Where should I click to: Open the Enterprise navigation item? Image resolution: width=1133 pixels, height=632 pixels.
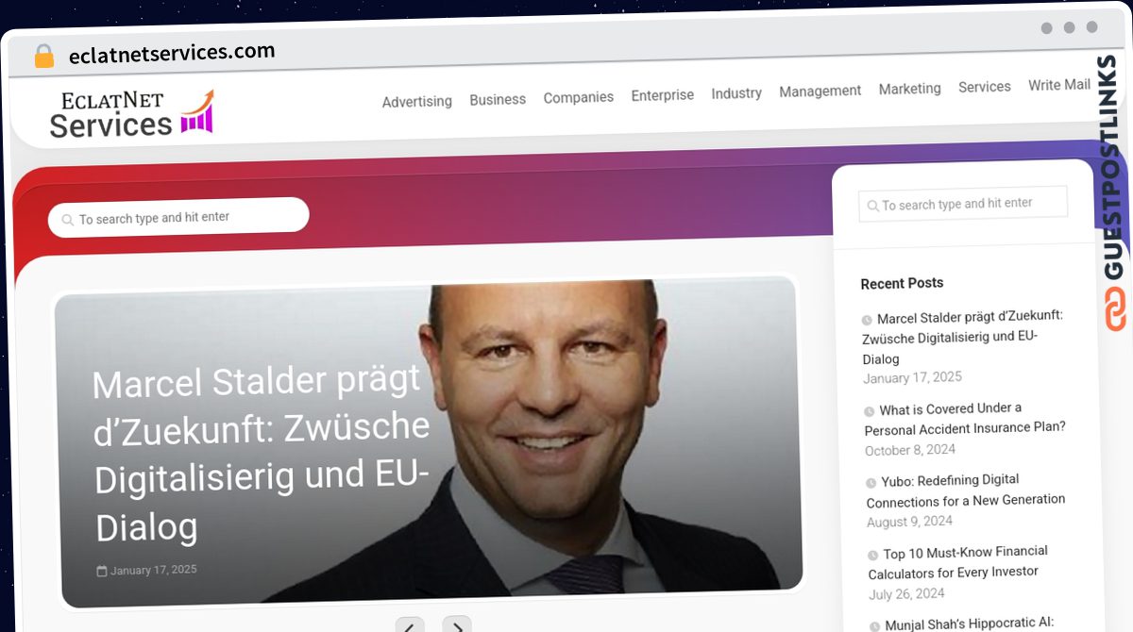tap(663, 95)
